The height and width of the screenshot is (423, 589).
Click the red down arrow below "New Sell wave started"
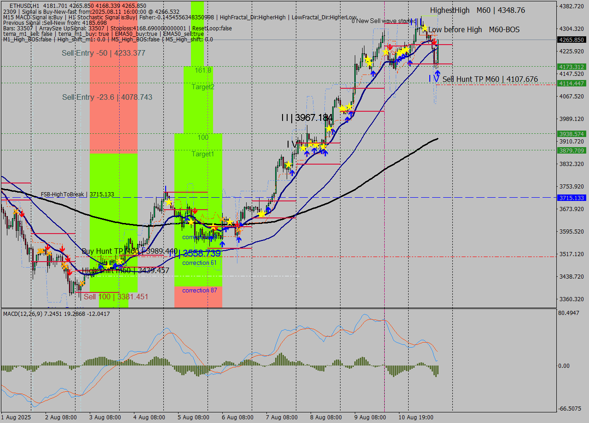390,47
